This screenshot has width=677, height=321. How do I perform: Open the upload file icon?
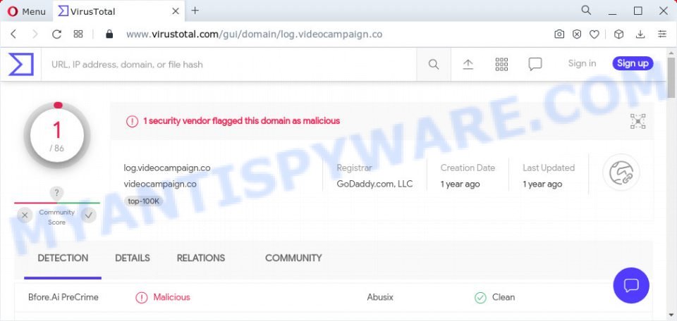coord(468,64)
